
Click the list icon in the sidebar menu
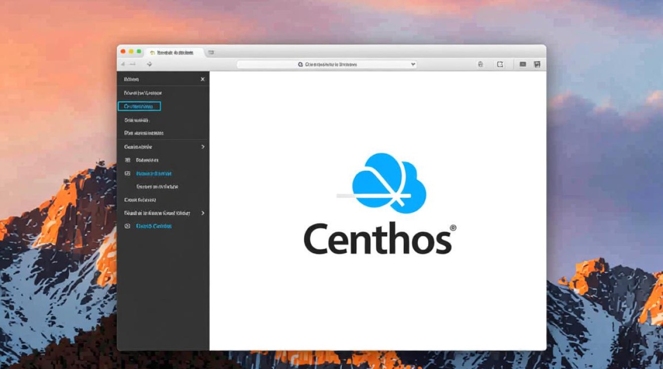[x=127, y=160]
